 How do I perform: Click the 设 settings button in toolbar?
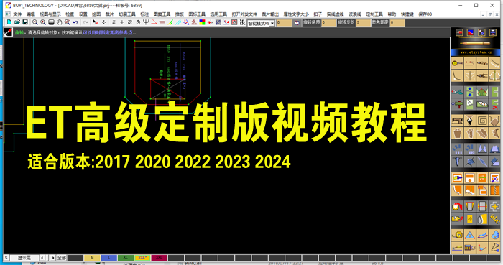243,22
